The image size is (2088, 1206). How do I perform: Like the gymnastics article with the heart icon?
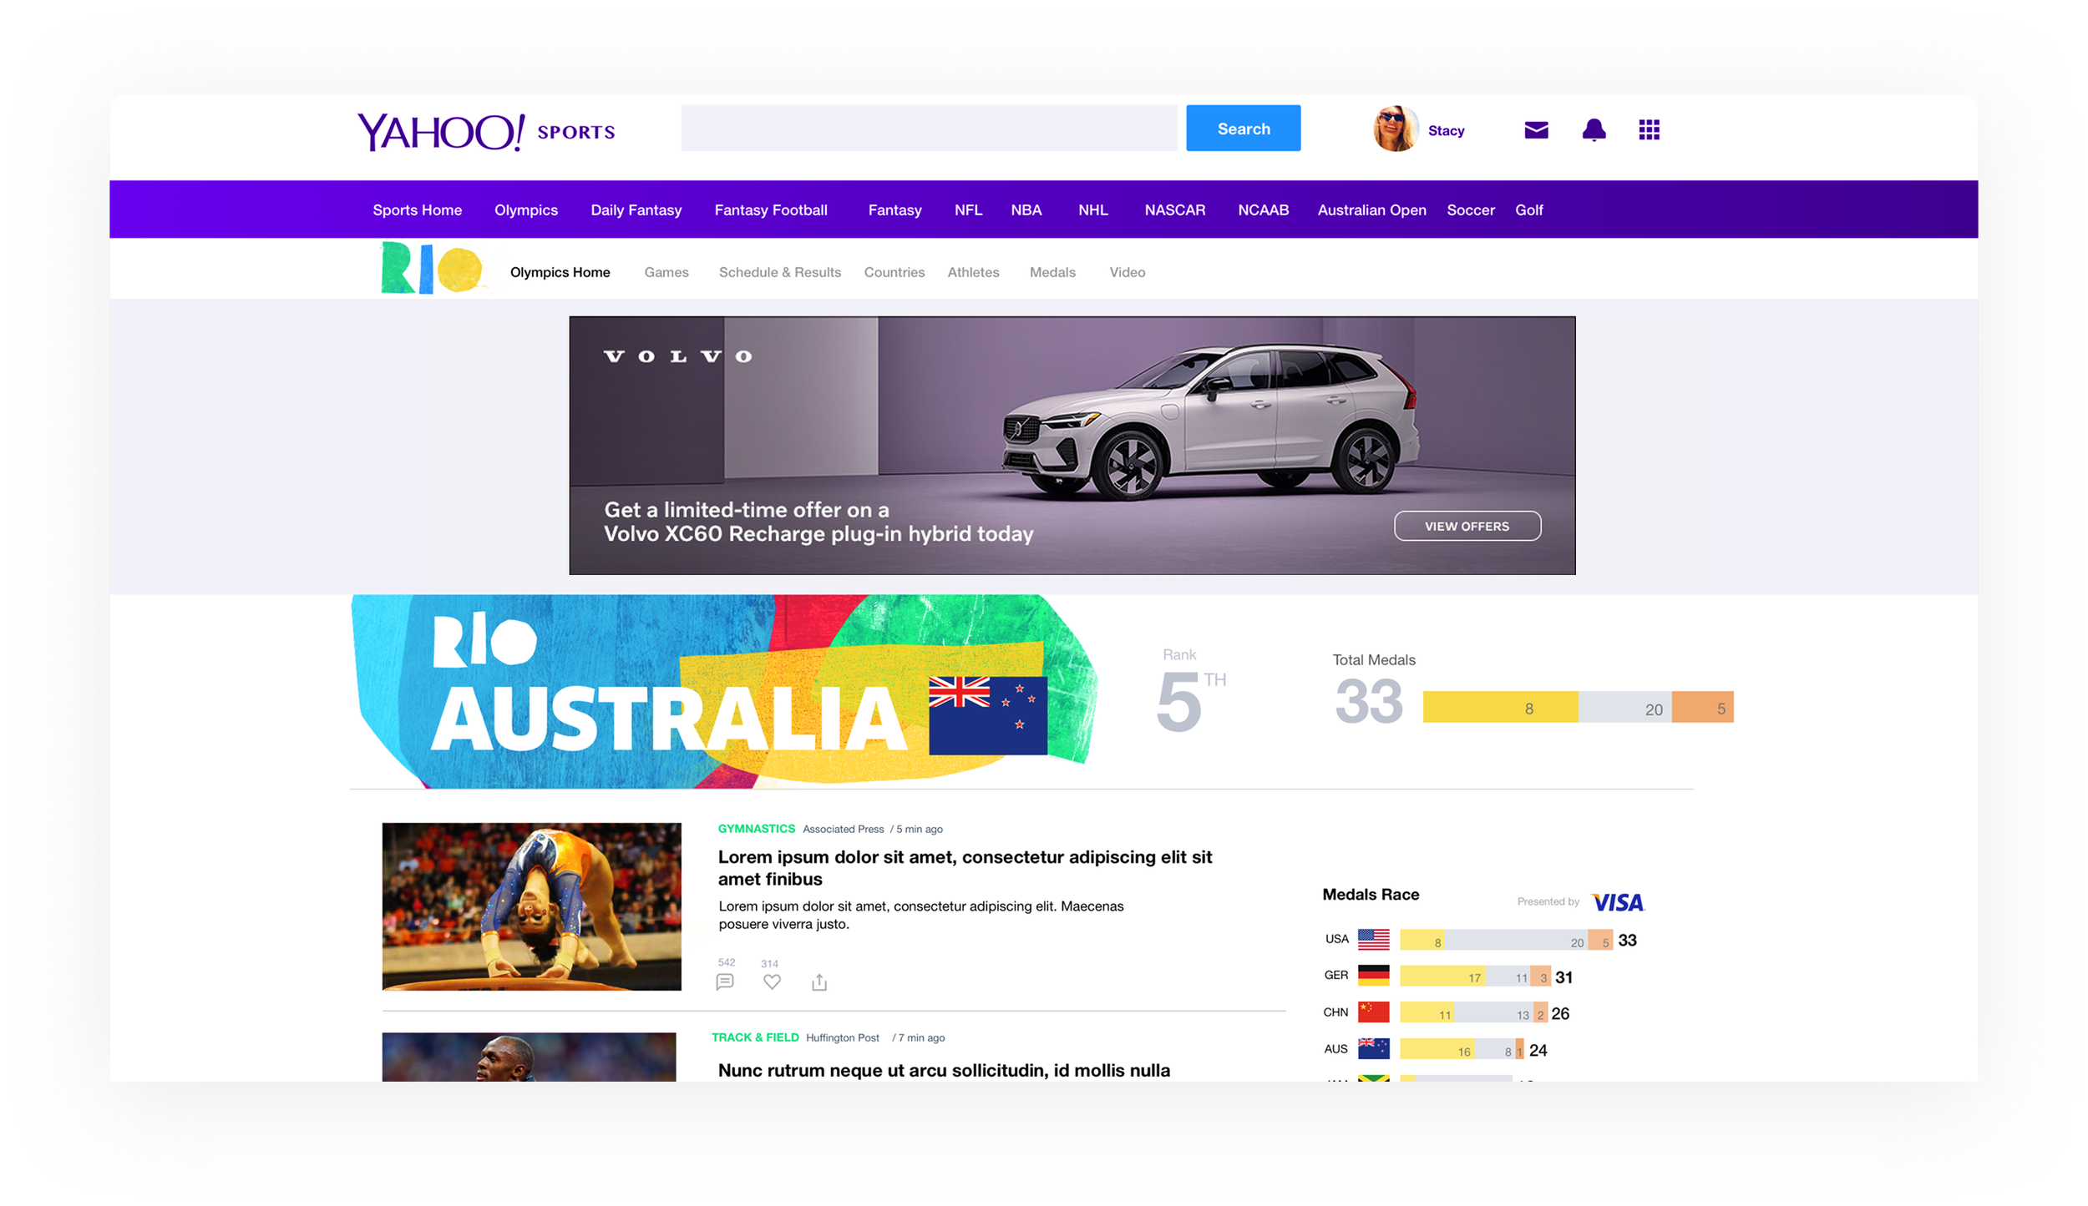click(771, 981)
